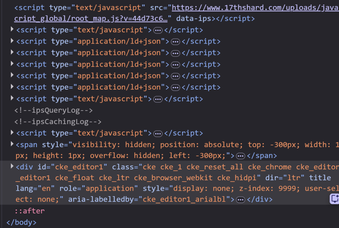Expand the first application/ld+json script node
Viewport: 339px width, 228px height.
(12, 41)
